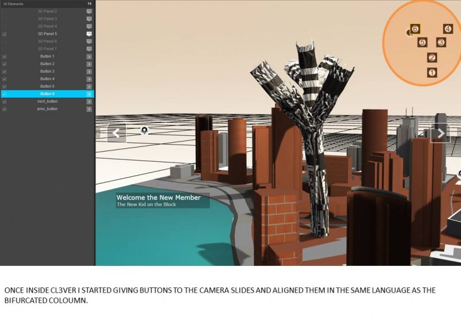461x319 pixels.
Task: Toggle the next_button checkbox
Action: (4, 101)
